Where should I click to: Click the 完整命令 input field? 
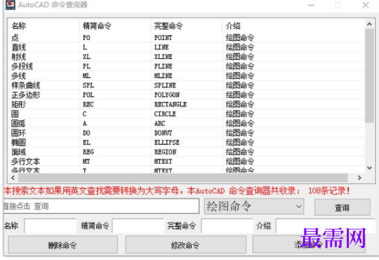tap(227, 226)
